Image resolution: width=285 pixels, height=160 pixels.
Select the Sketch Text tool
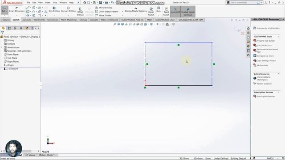(45, 12)
